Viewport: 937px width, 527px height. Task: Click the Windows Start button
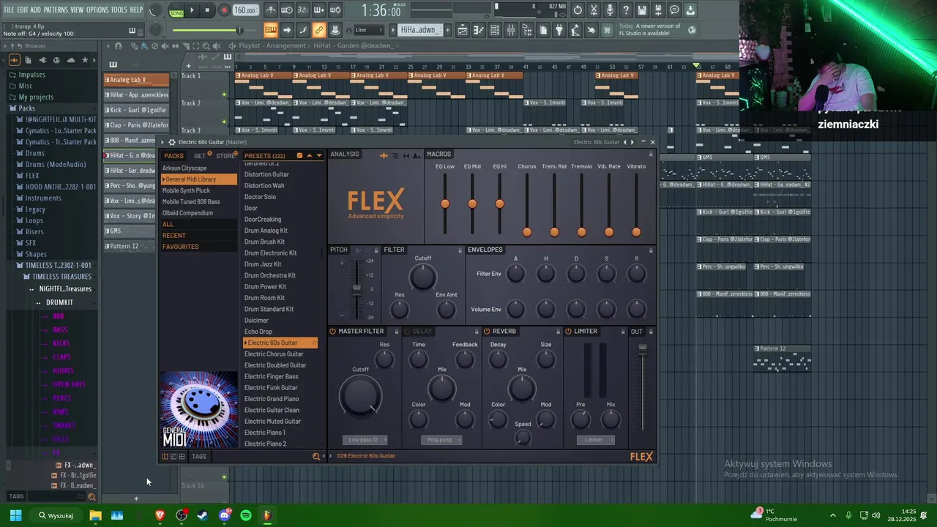click(x=15, y=515)
